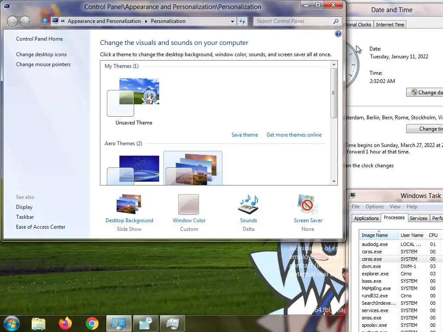Expand the arrow after Appearance and Personalization
This screenshot has height=332, width=443.
[x=146, y=21]
